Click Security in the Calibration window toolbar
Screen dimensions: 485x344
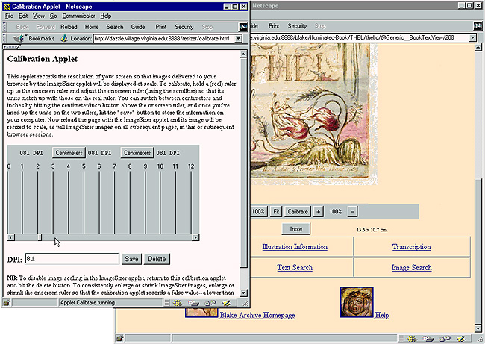tap(184, 27)
